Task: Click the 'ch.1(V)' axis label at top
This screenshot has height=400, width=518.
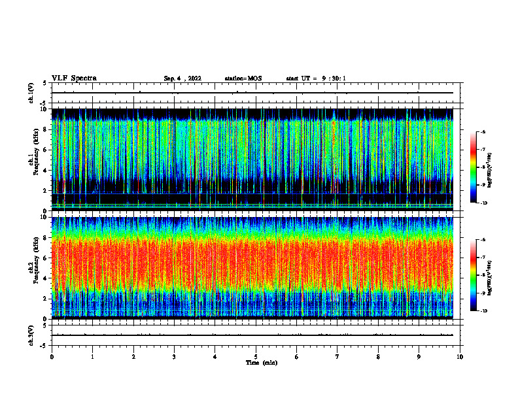Action: pyautogui.click(x=31, y=93)
